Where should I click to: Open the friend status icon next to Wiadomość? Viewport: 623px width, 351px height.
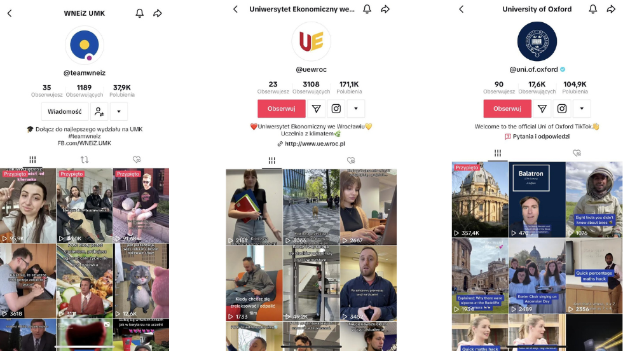(99, 112)
